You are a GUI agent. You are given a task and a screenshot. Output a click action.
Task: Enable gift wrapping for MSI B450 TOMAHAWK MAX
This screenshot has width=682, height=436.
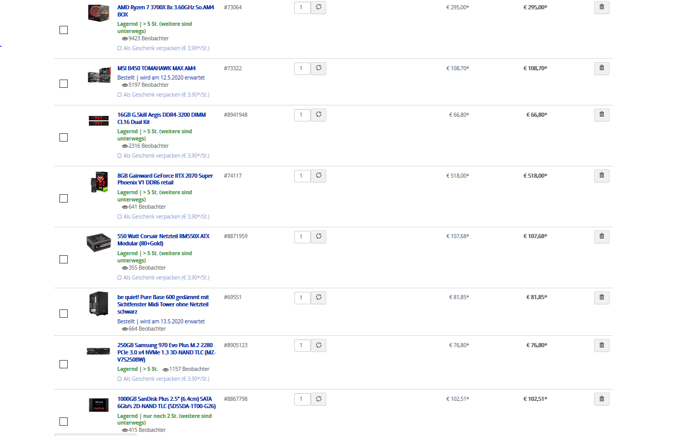pyautogui.click(x=163, y=95)
